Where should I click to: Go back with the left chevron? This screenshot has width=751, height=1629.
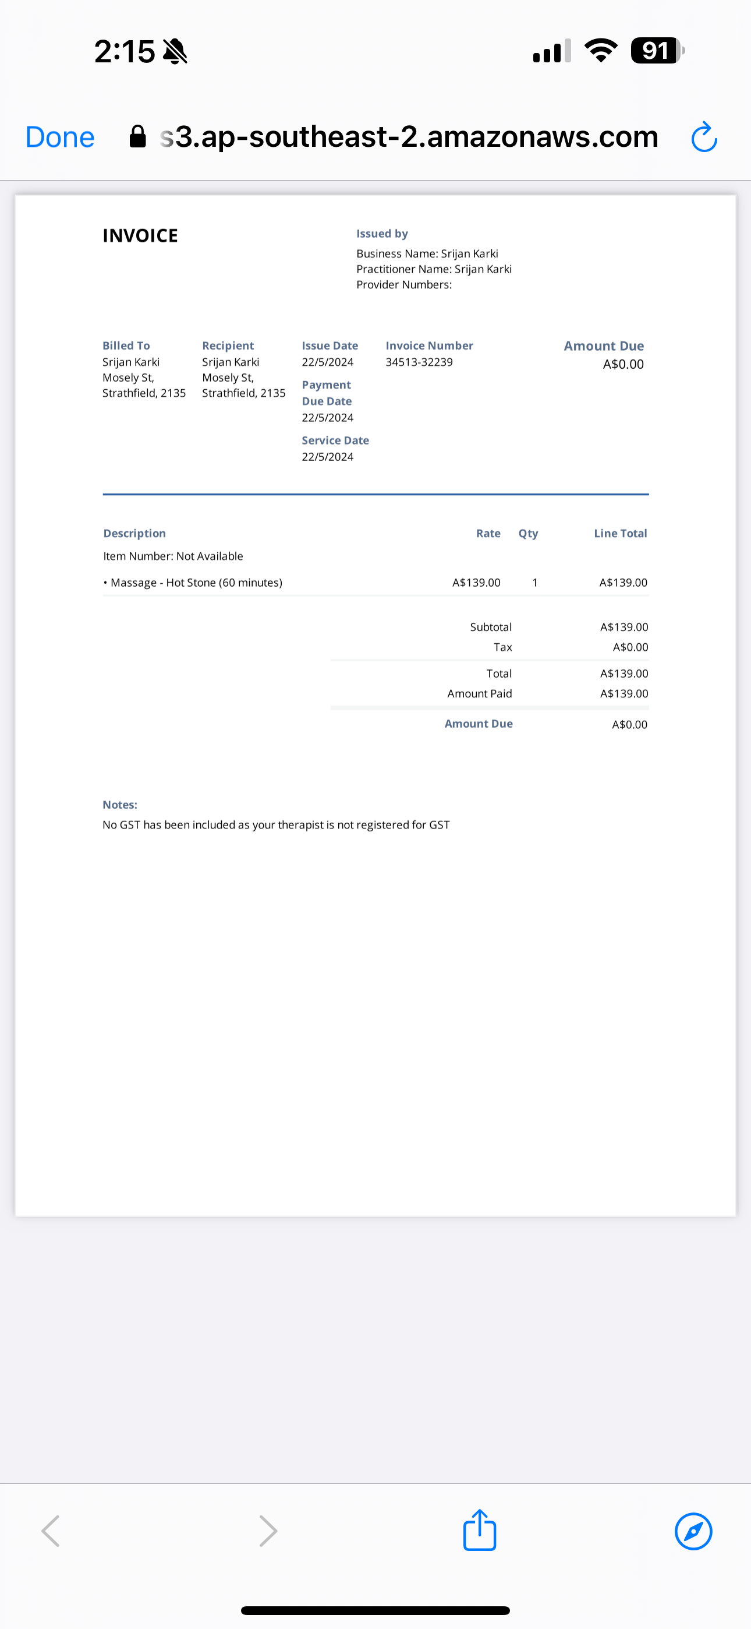coord(51,1531)
